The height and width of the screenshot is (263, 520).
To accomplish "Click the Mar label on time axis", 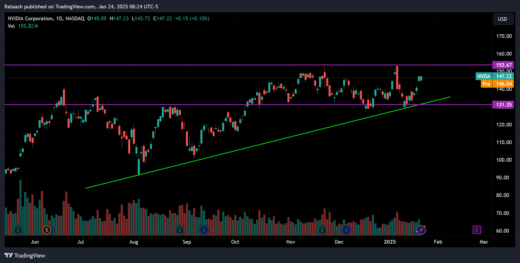I will (x=484, y=242).
